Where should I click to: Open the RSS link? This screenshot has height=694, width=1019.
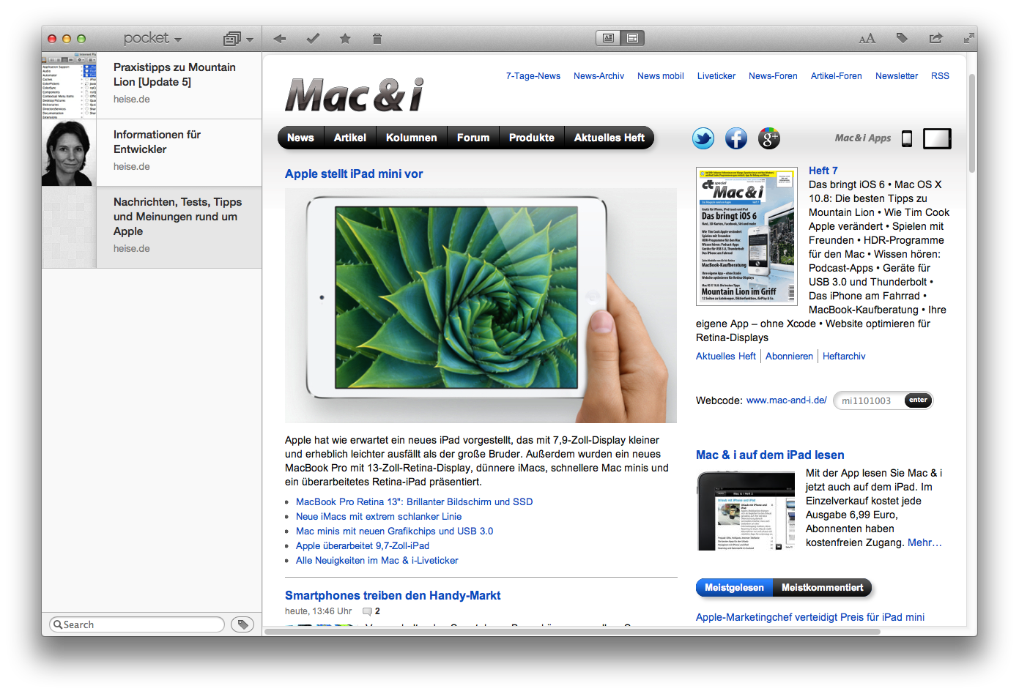(940, 76)
